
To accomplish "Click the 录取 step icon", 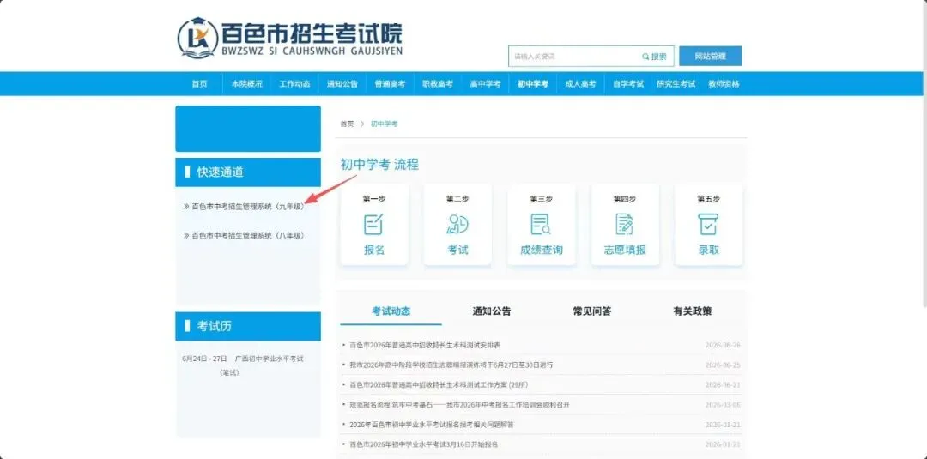I will (x=708, y=225).
